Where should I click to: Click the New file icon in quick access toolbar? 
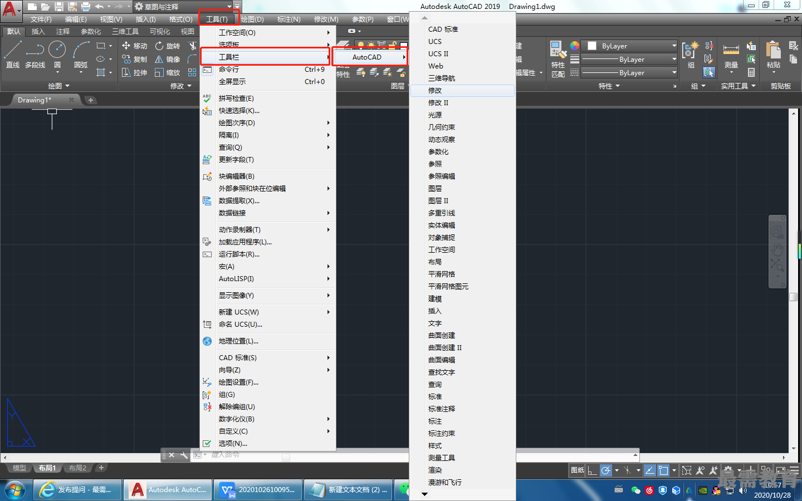32,7
